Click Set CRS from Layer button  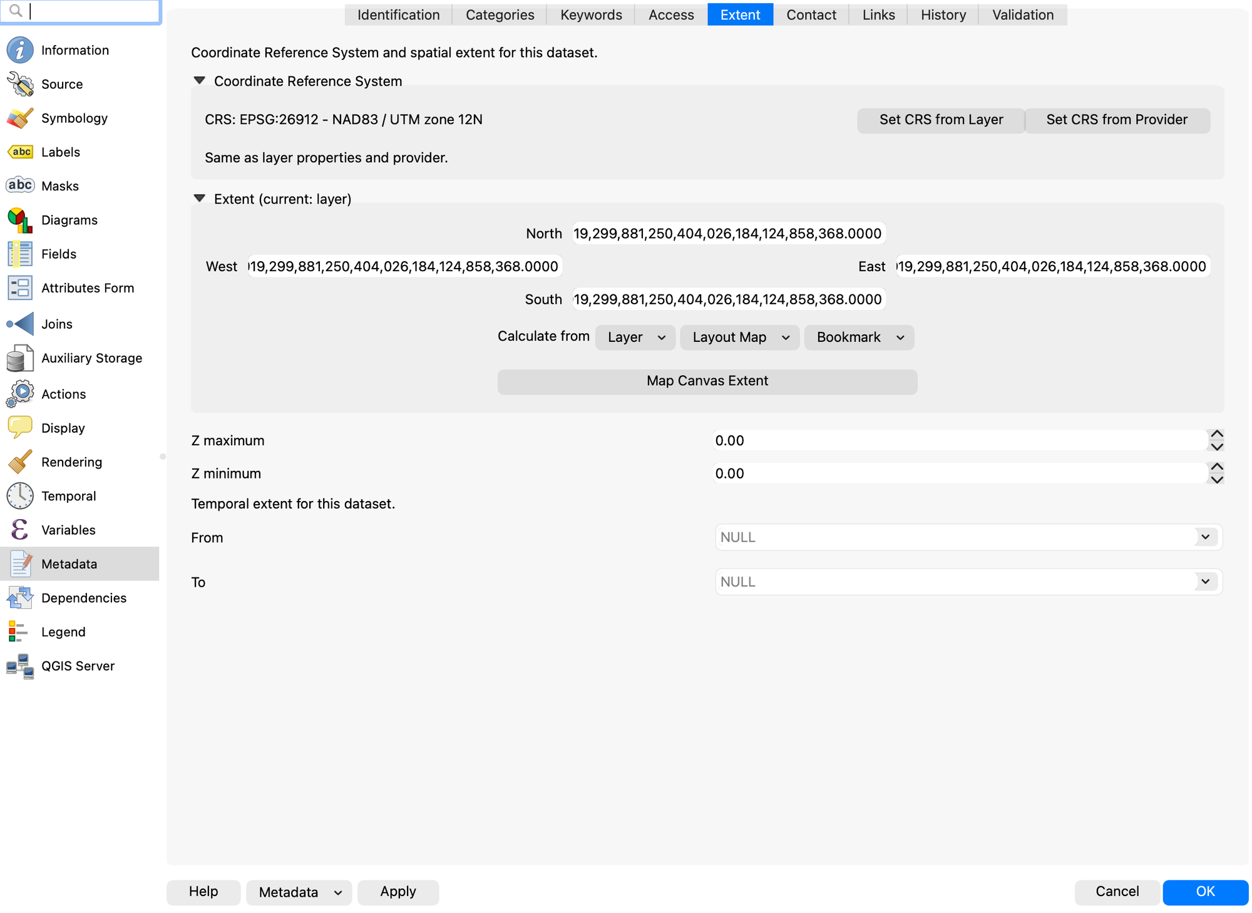point(941,120)
